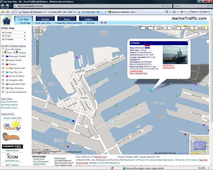The width and height of the screenshot is (213, 170).
Task: Click the Add to Favorites icon
Action: 8,12
